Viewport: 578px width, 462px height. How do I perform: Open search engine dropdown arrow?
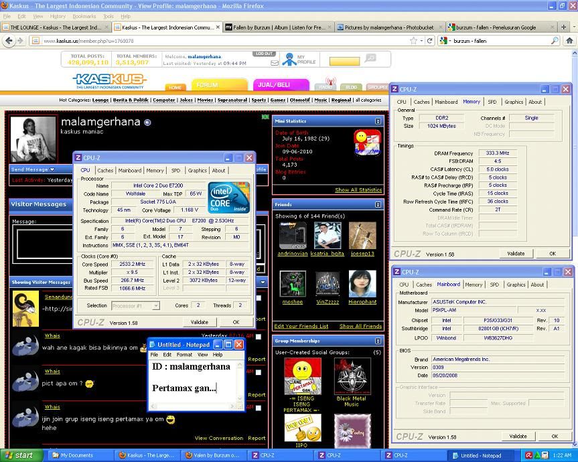click(x=449, y=41)
